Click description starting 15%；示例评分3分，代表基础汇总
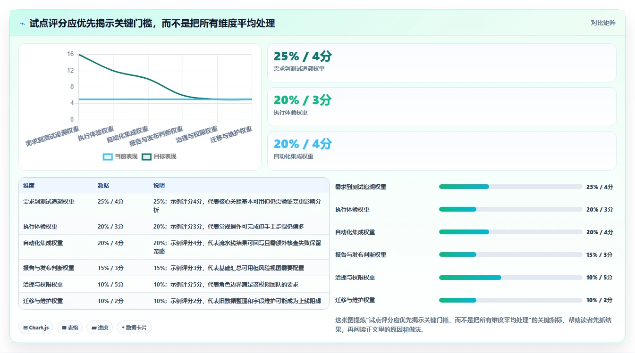This screenshot has height=353, width=635. tap(229, 268)
